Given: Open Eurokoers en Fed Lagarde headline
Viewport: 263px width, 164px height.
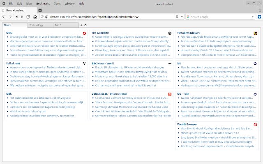Looking at the screenshot, I should click(x=42, y=107).
